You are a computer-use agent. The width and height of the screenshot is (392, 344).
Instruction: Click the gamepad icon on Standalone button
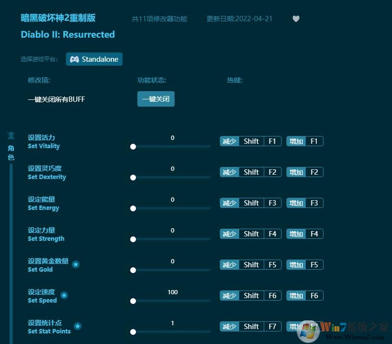pyautogui.click(x=75, y=59)
